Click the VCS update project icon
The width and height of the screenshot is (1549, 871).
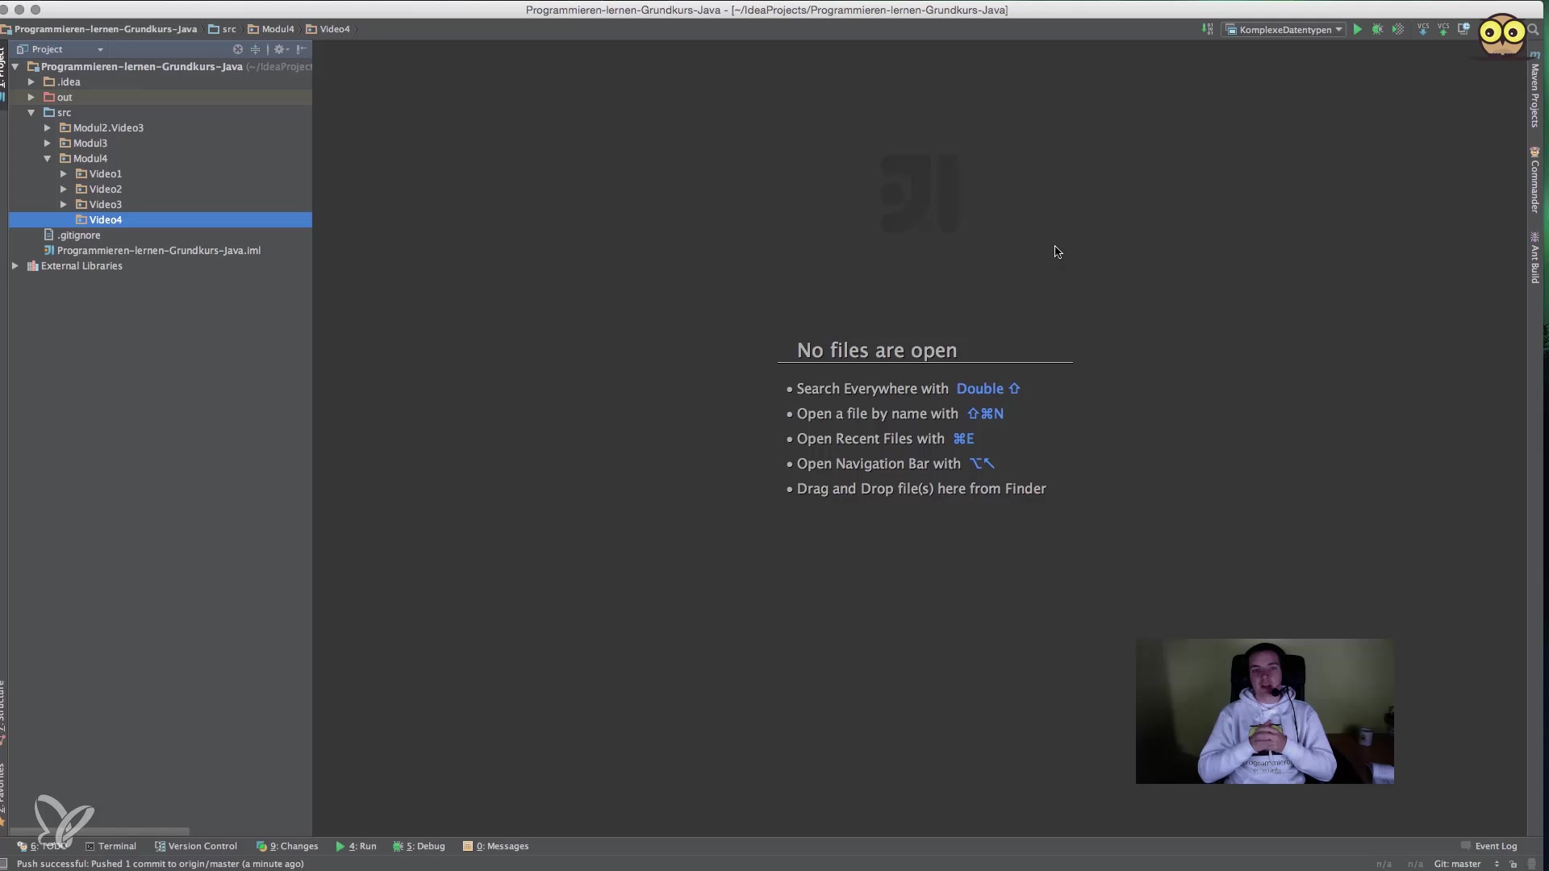coord(1423,29)
